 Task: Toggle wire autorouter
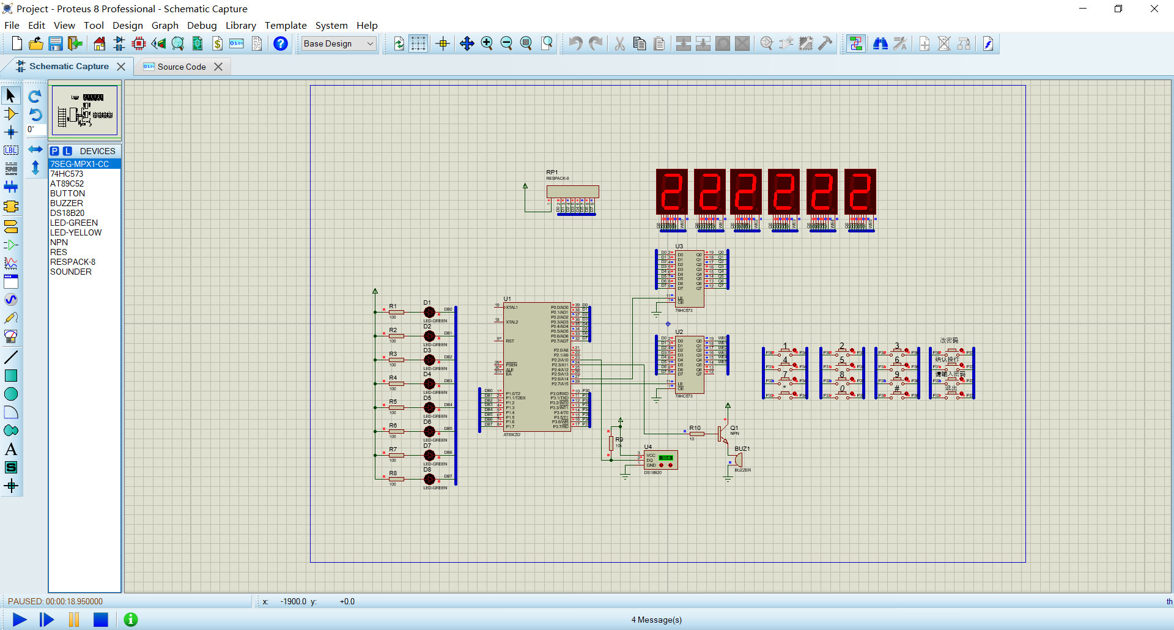(x=856, y=43)
